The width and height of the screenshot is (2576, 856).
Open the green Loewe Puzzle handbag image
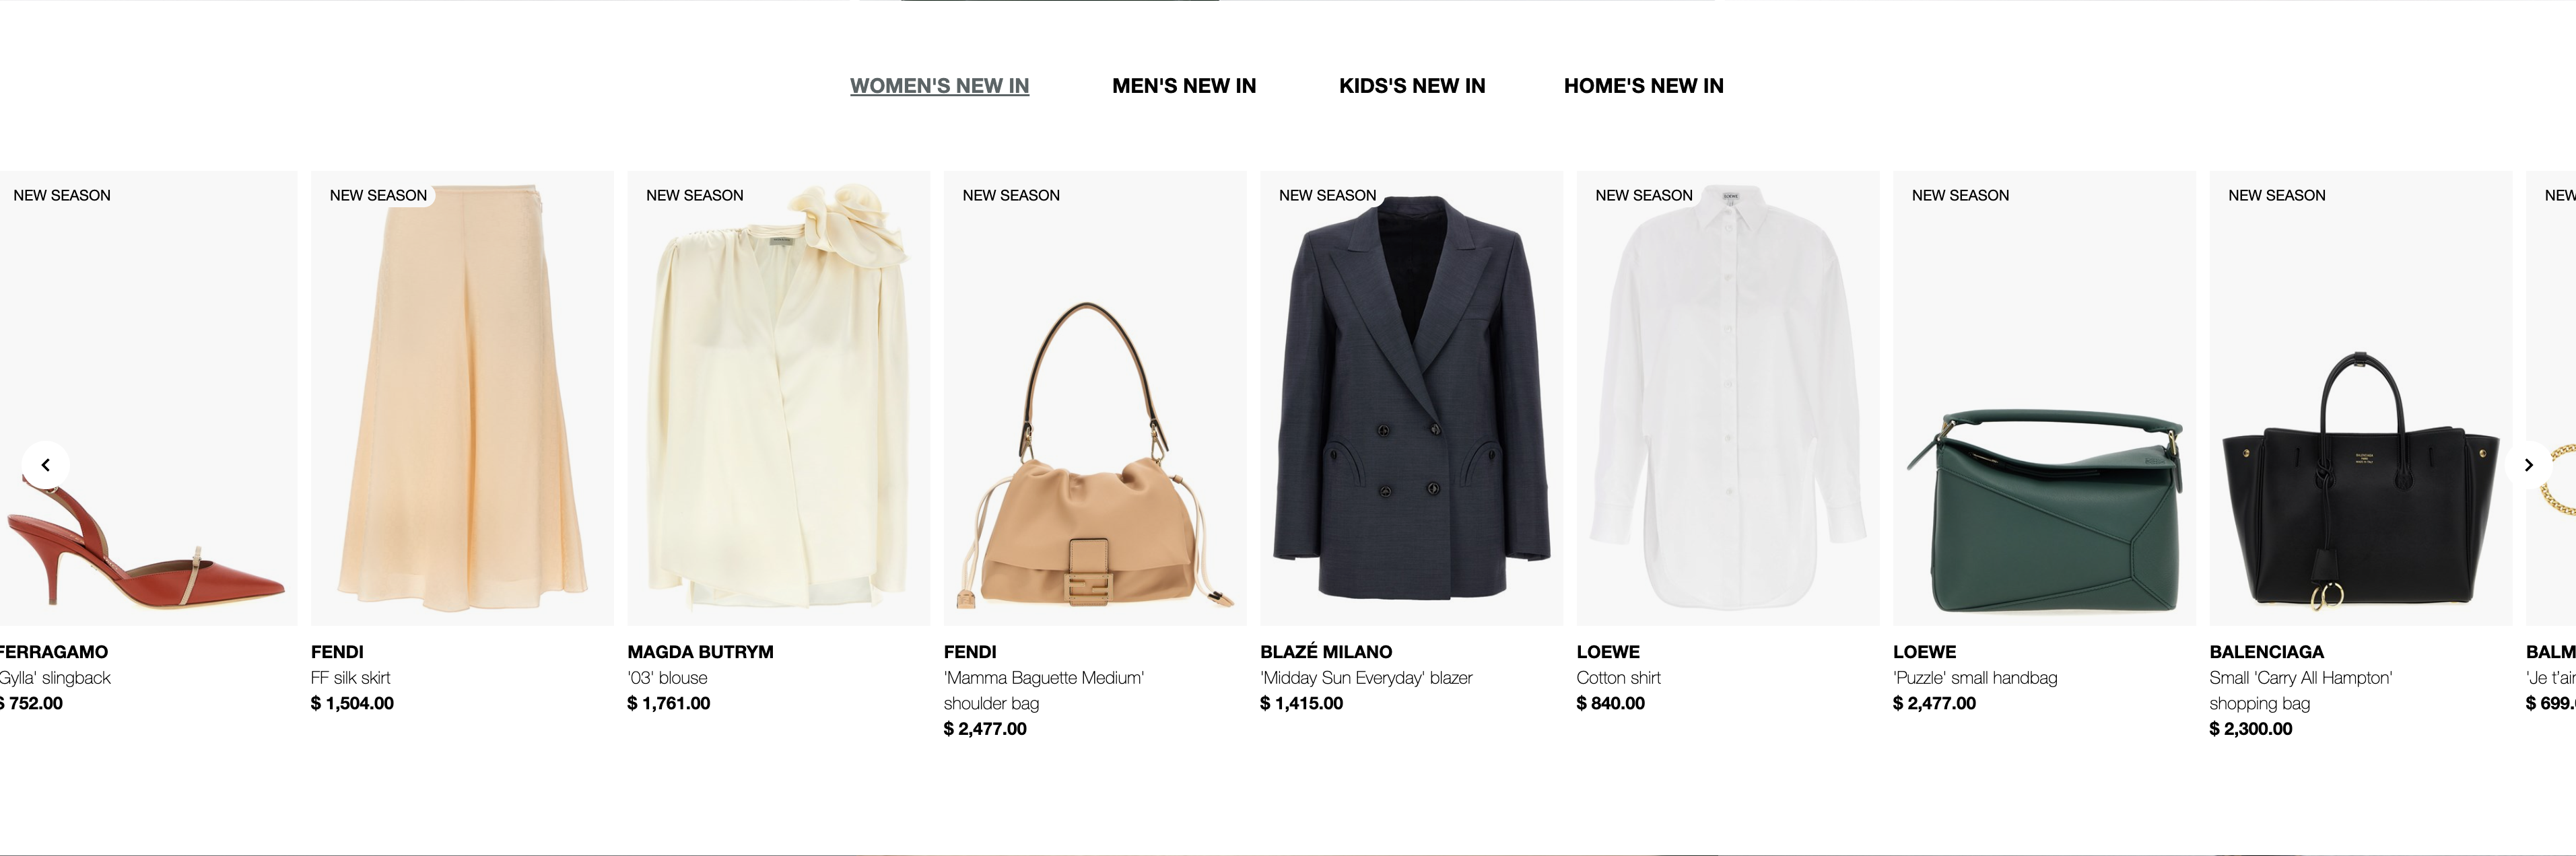(x=2044, y=398)
